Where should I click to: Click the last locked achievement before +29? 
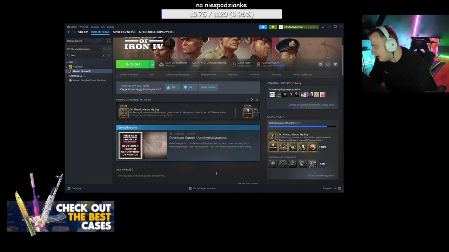click(x=313, y=163)
